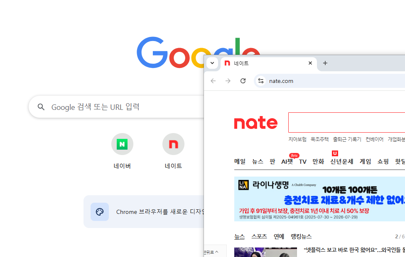Open 신년운세 in the Nate menu

342,162
